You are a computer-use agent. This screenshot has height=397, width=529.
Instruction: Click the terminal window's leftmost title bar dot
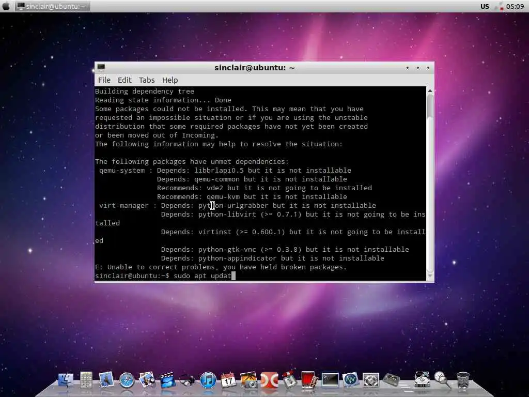pos(408,68)
